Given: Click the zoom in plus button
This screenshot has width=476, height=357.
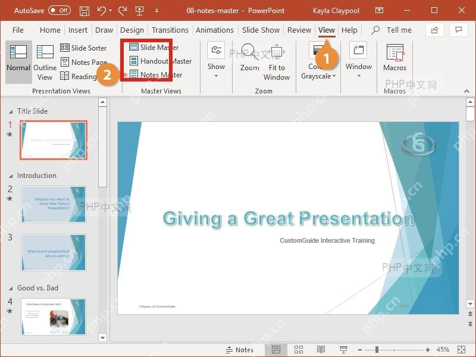Looking at the screenshot, I should [428, 350].
